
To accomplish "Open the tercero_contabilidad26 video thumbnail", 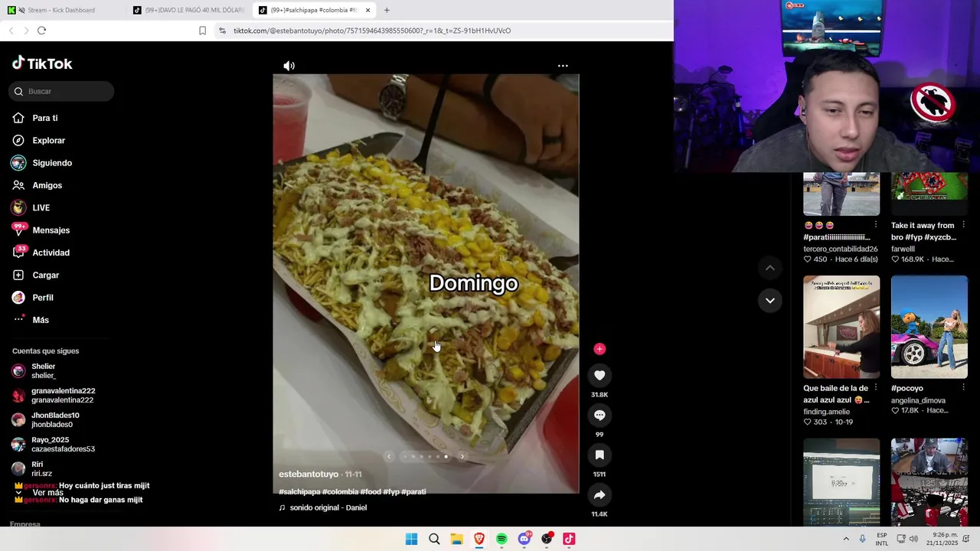I will pos(841,194).
